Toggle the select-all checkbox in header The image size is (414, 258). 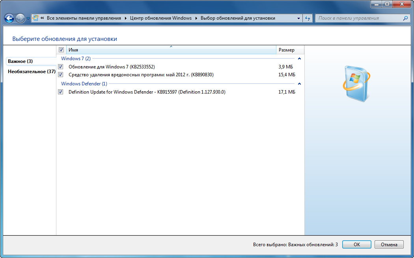[x=61, y=50]
